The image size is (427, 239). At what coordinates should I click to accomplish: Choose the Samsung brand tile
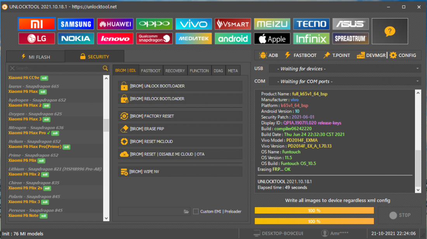pos(76,24)
